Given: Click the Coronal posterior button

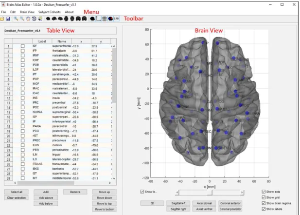Looking at the screenshot, I should pos(230,209).
